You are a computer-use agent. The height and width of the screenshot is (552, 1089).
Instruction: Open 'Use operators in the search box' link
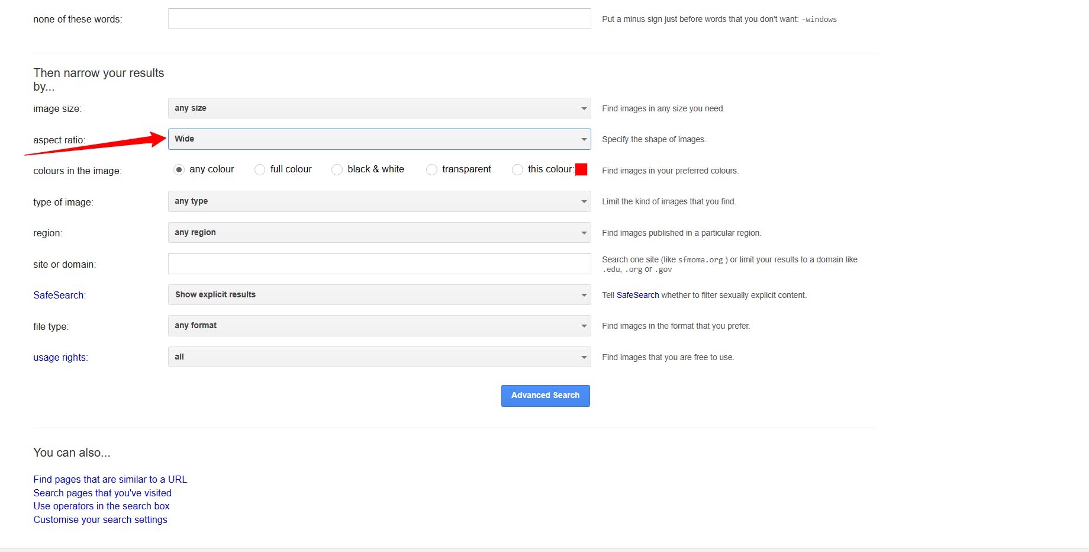(x=101, y=506)
